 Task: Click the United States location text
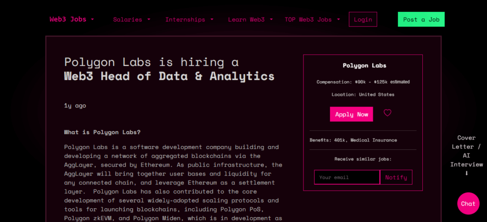pyautogui.click(x=376, y=94)
